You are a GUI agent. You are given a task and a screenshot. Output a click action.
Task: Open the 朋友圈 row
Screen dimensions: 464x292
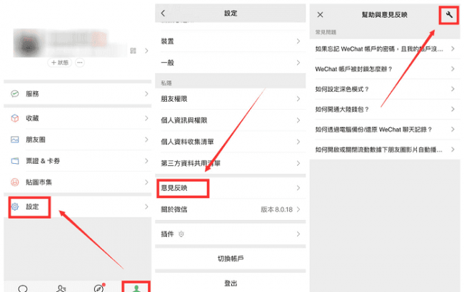(78, 140)
